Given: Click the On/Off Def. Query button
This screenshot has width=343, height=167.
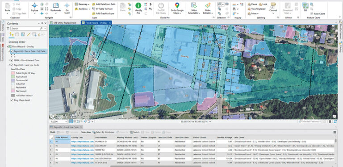Looking at the screenshot, I should coord(161,8).
